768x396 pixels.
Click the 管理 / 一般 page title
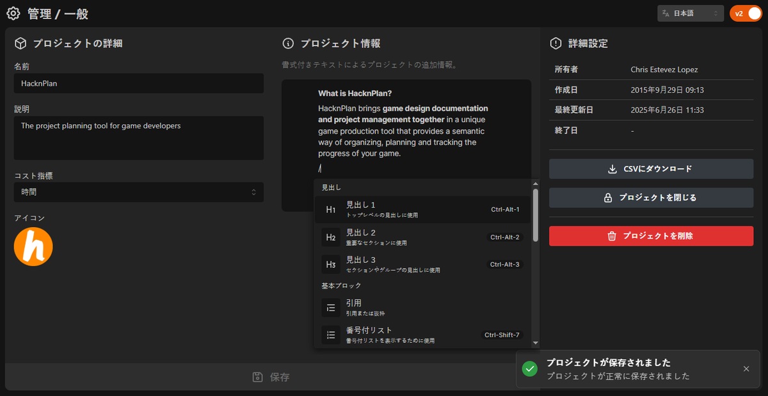tap(58, 13)
